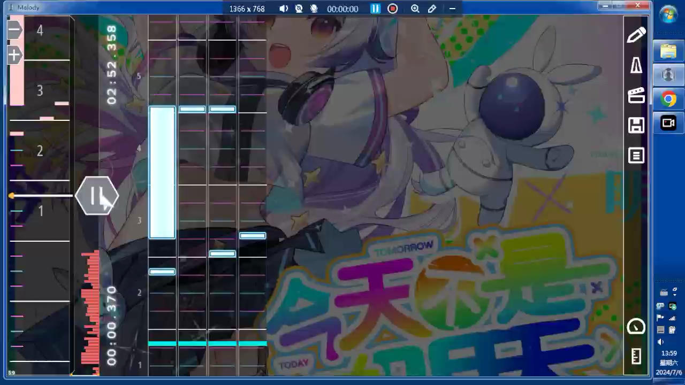Toggle recorder system sound speaker icon

(284, 9)
